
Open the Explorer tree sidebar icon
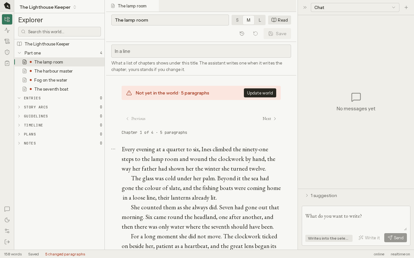7,19
